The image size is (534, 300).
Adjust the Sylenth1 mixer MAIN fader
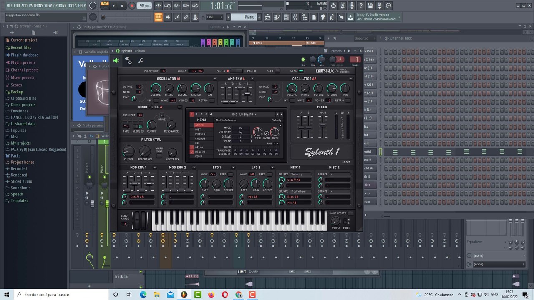322,124
